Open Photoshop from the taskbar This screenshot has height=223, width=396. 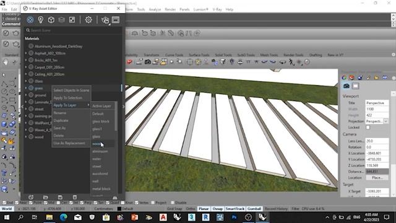(234, 217)
